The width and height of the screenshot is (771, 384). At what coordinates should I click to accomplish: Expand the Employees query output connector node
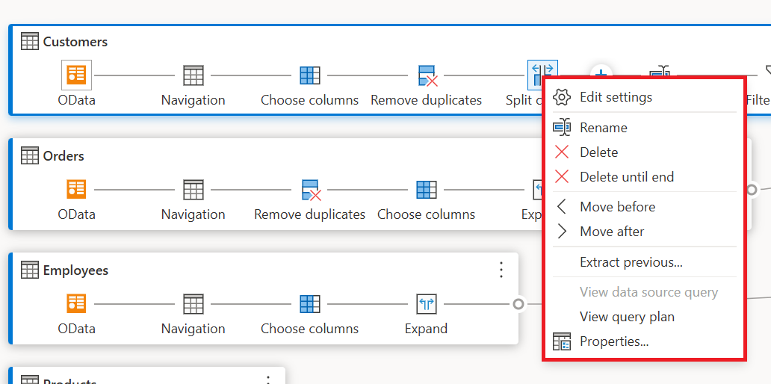(518, 304)
